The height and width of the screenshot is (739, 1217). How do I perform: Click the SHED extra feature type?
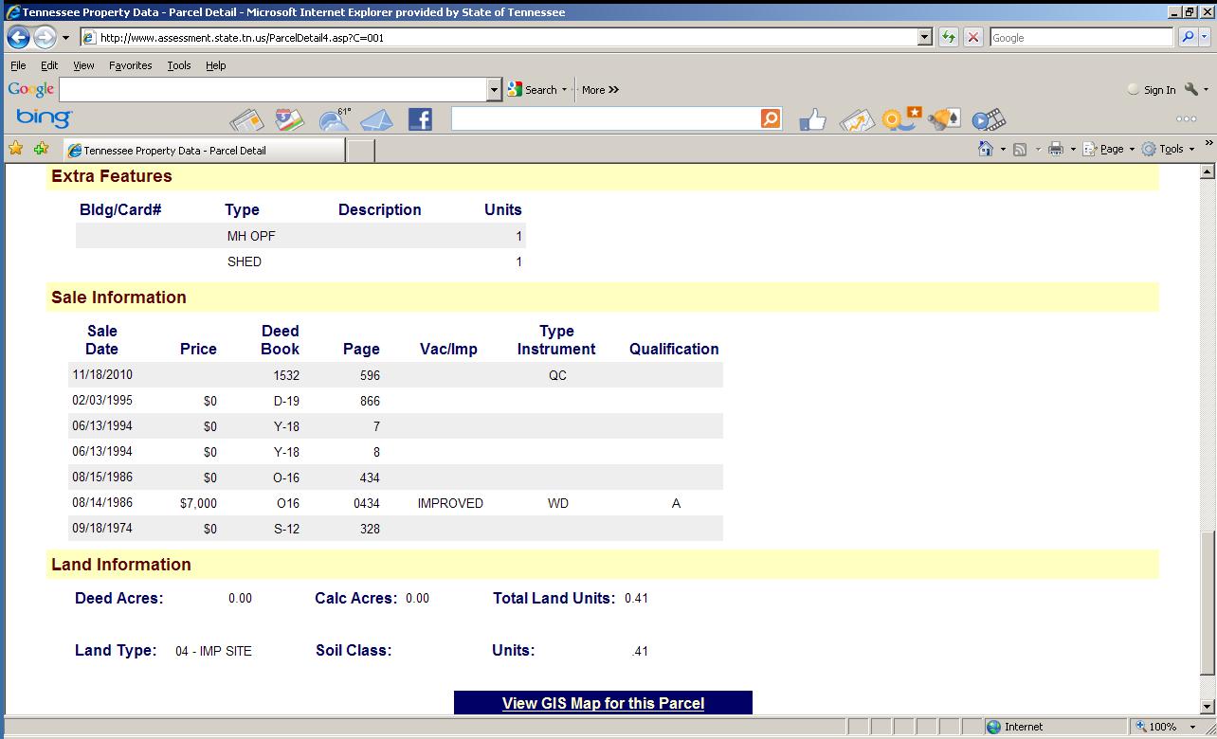click(245, 261)
